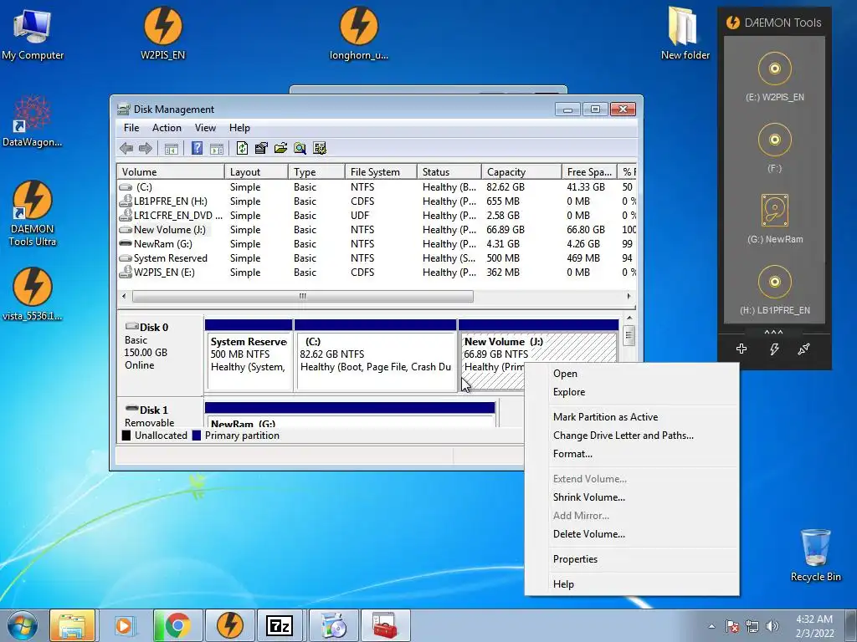
Task: Open the longhorn_u... desktop icon
Action: click(358, 33)
